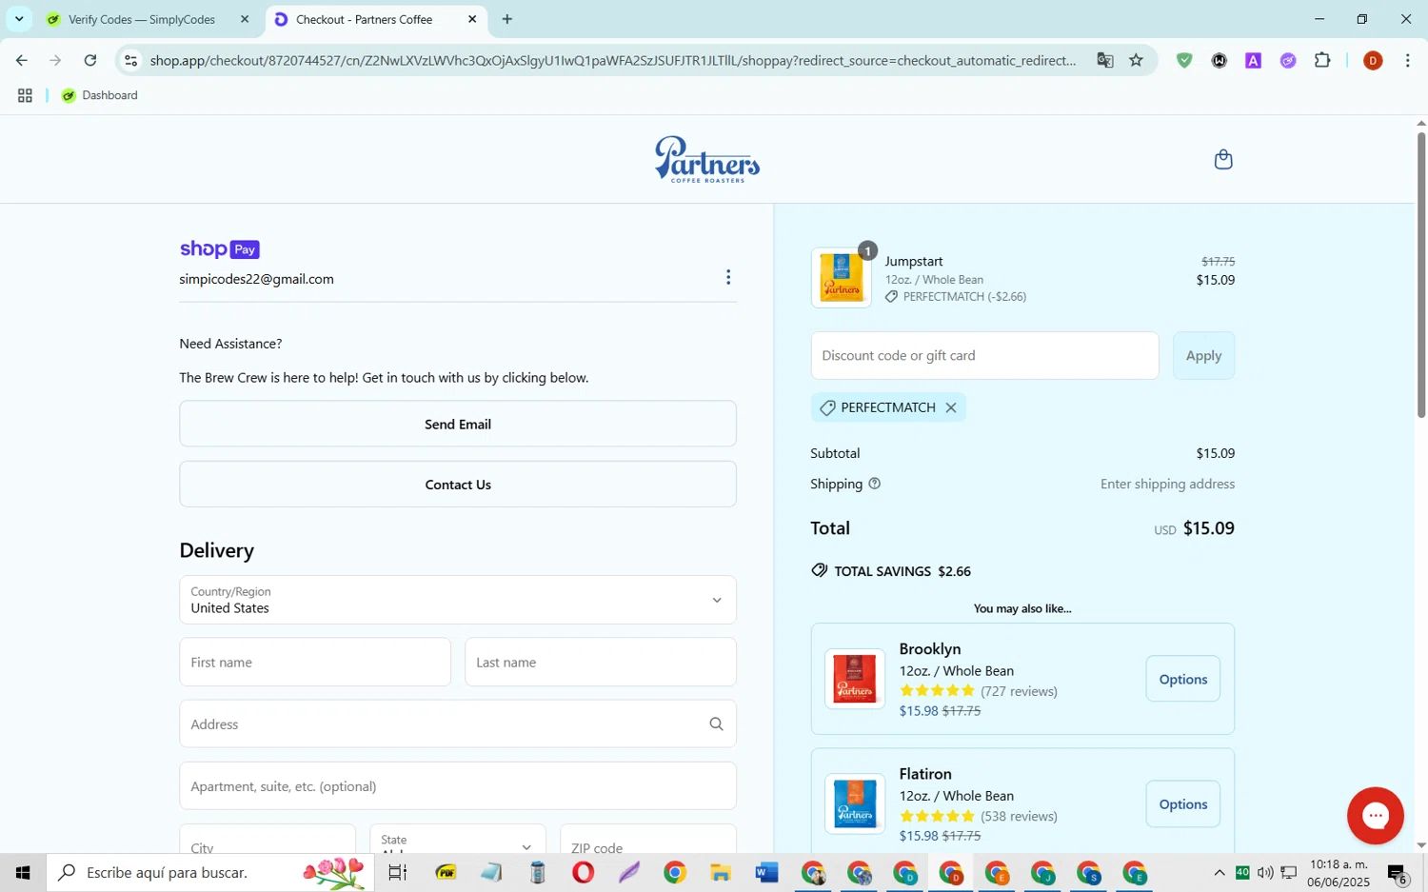Screen dimensions: 1428x892
Task: Open the green shield extension
Action: (x=1184, y=61)
